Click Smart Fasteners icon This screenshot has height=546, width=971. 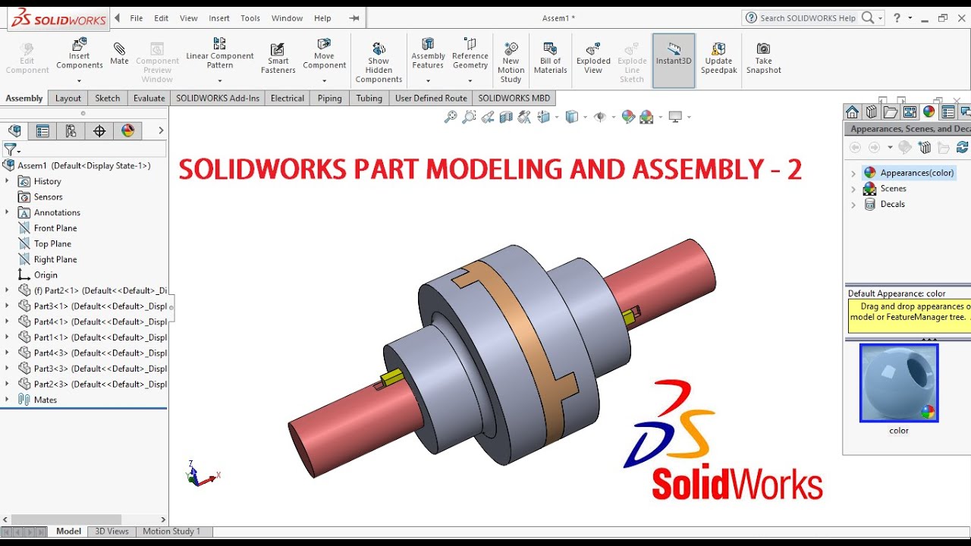(278, 58)
